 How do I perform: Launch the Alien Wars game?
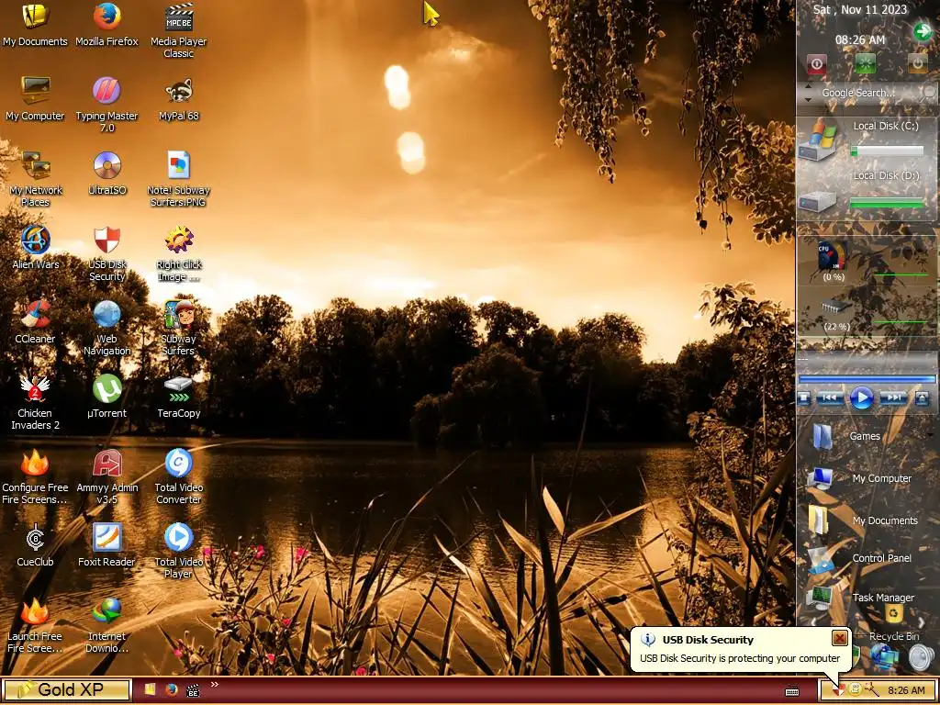coord(36,248)
